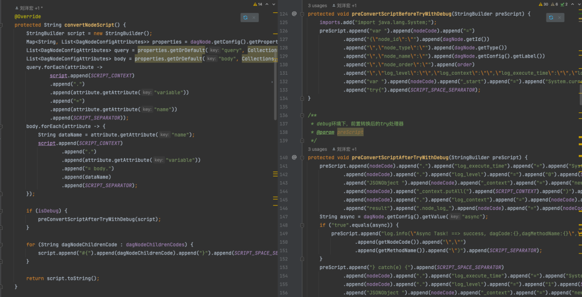582x297 pixels.
Task: Go to next highlighted problem in right editor
Action: click(579, 4)
